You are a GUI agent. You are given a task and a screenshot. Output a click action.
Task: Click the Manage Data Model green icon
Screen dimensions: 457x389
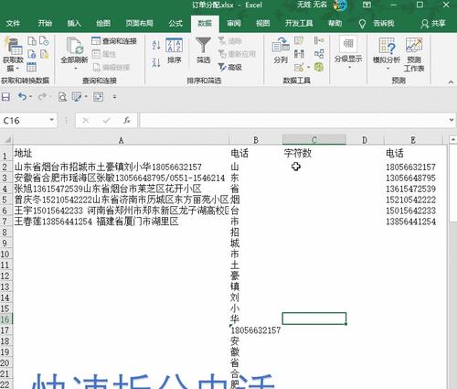319,67
